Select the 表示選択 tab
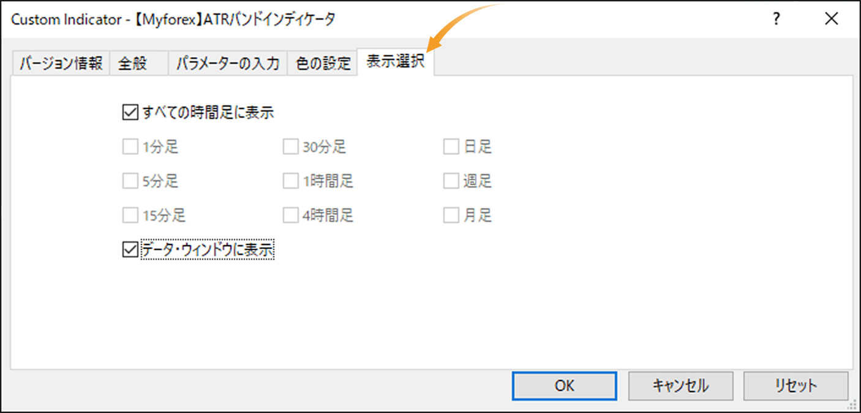This screenshot has width=861, height=413. click(394, 63)
